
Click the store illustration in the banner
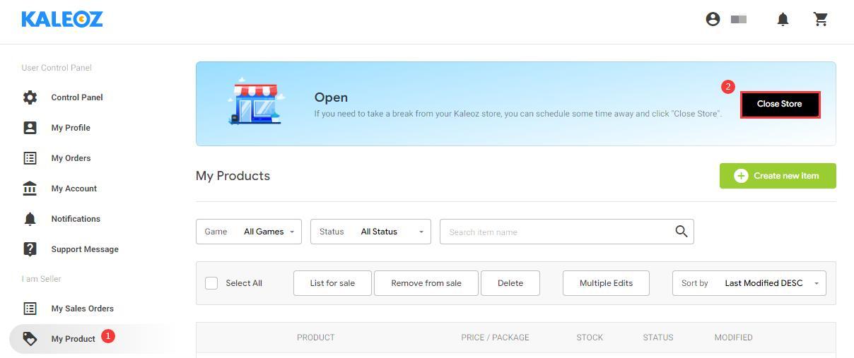(255, 102)
